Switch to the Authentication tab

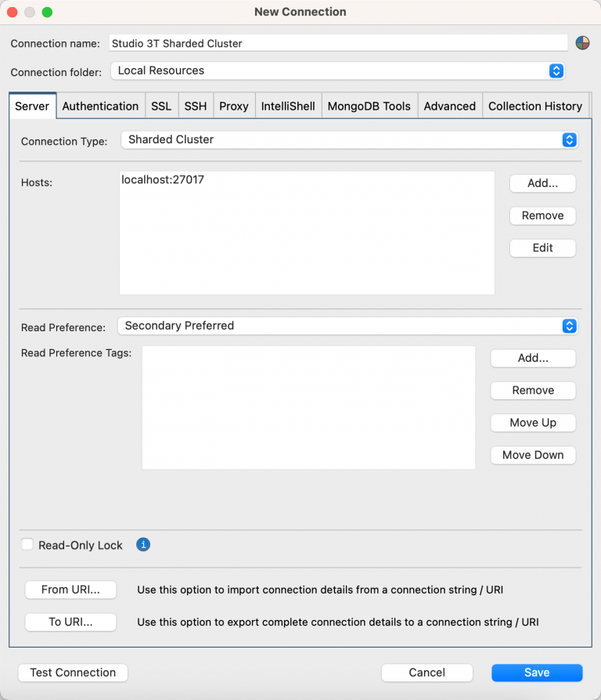click(100, 106)
